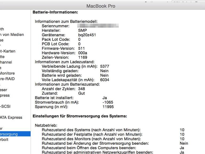Click the full charge capacity "6034"
Image resolution: width=205 pixels, height=154 pixels.
pos(105,80)
